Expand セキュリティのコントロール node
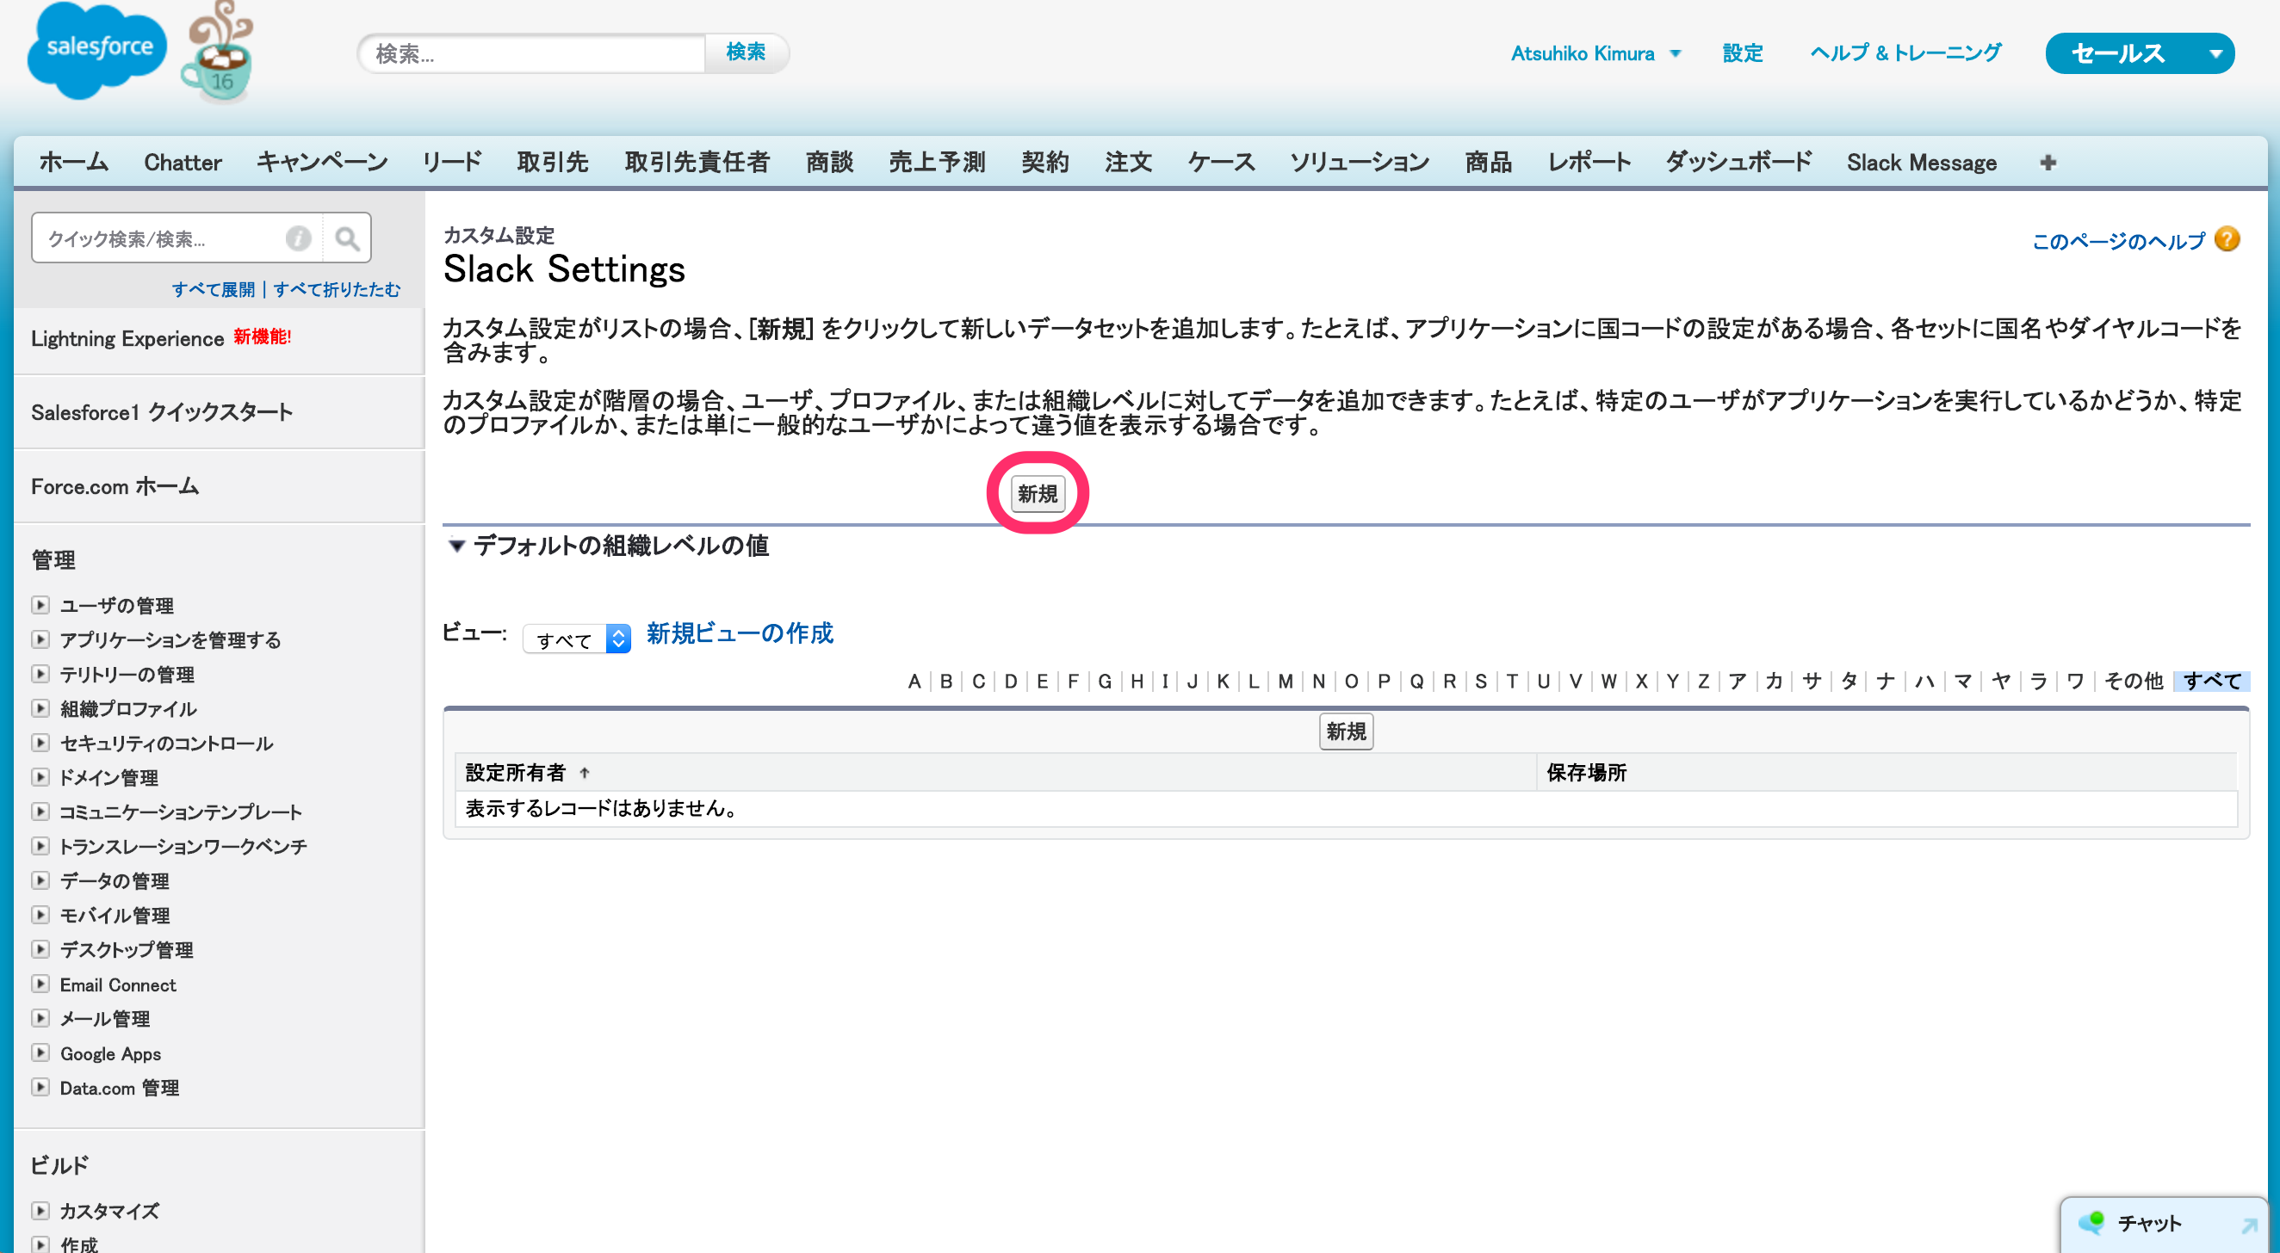The height and width of the screenshot is (1253, 2280). click(40, 744)
